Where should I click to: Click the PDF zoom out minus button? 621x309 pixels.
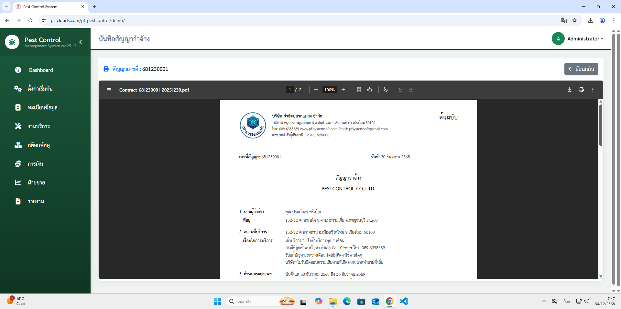pyautogui.click(x=316, y=90)
